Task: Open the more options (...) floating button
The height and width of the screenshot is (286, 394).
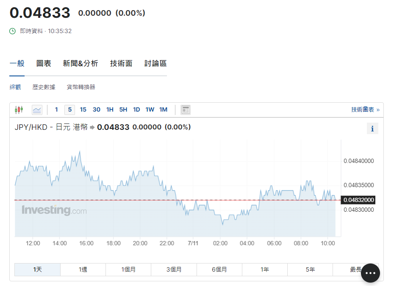Action: (370, 273)
